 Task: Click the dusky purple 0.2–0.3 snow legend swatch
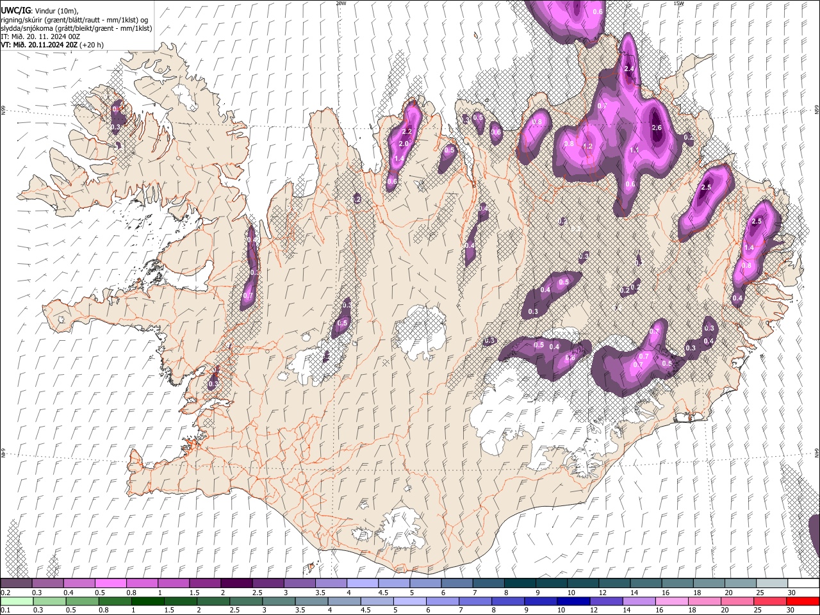coord(16,583)
